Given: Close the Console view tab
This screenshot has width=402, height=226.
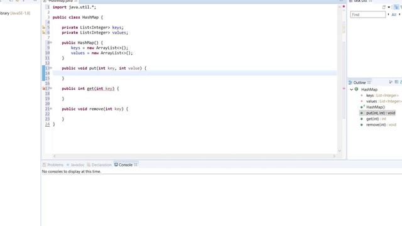Looking at the screenshot, I should pos(136,164).
